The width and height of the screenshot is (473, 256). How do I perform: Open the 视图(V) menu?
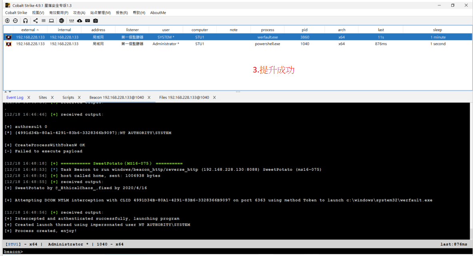pos(38,13)
